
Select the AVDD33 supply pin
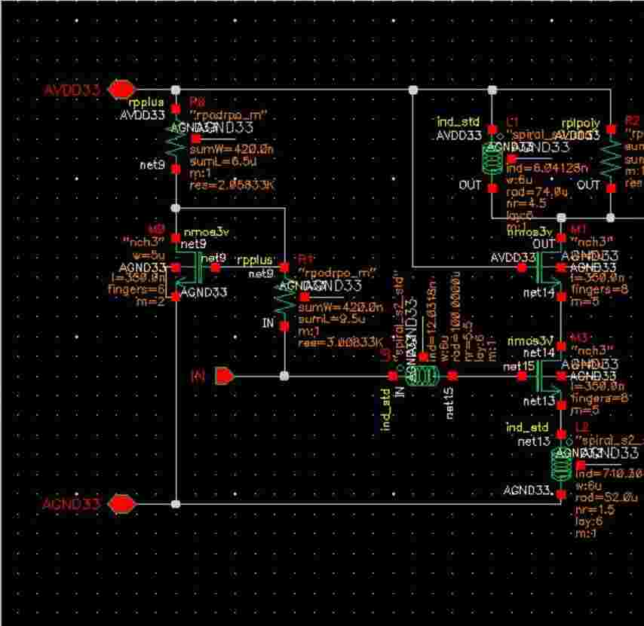pos(121,90)
